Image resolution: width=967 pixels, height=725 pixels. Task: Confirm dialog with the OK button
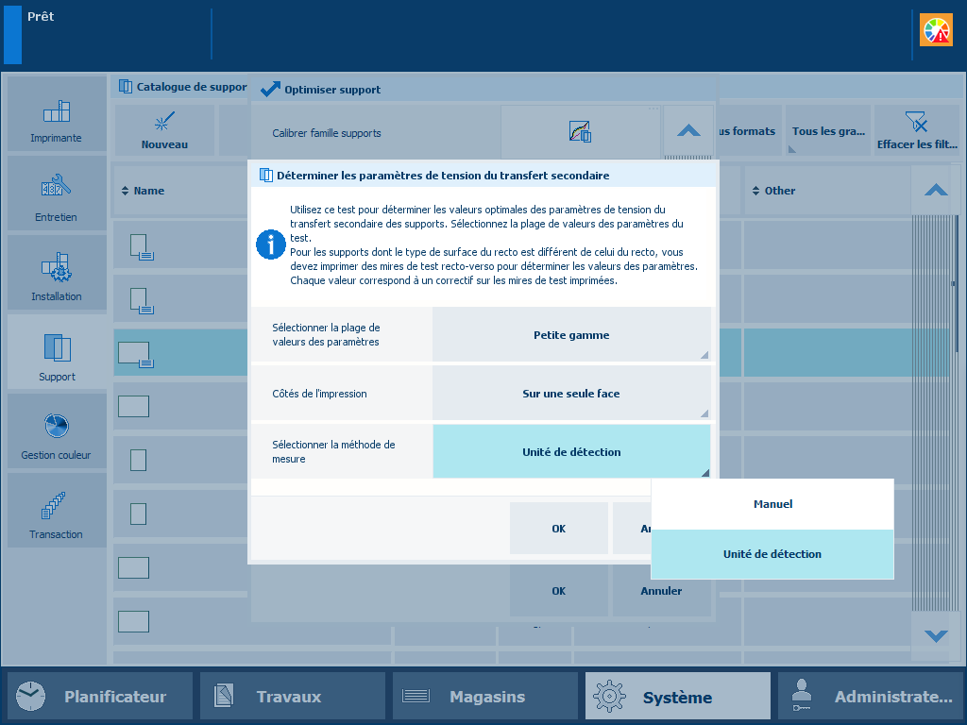[x=558, y=529]
